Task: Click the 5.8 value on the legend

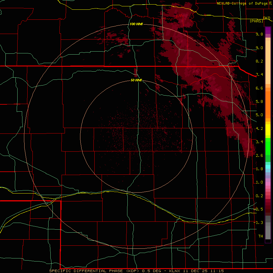Action: pyautogui.click(x=259, y=102)
